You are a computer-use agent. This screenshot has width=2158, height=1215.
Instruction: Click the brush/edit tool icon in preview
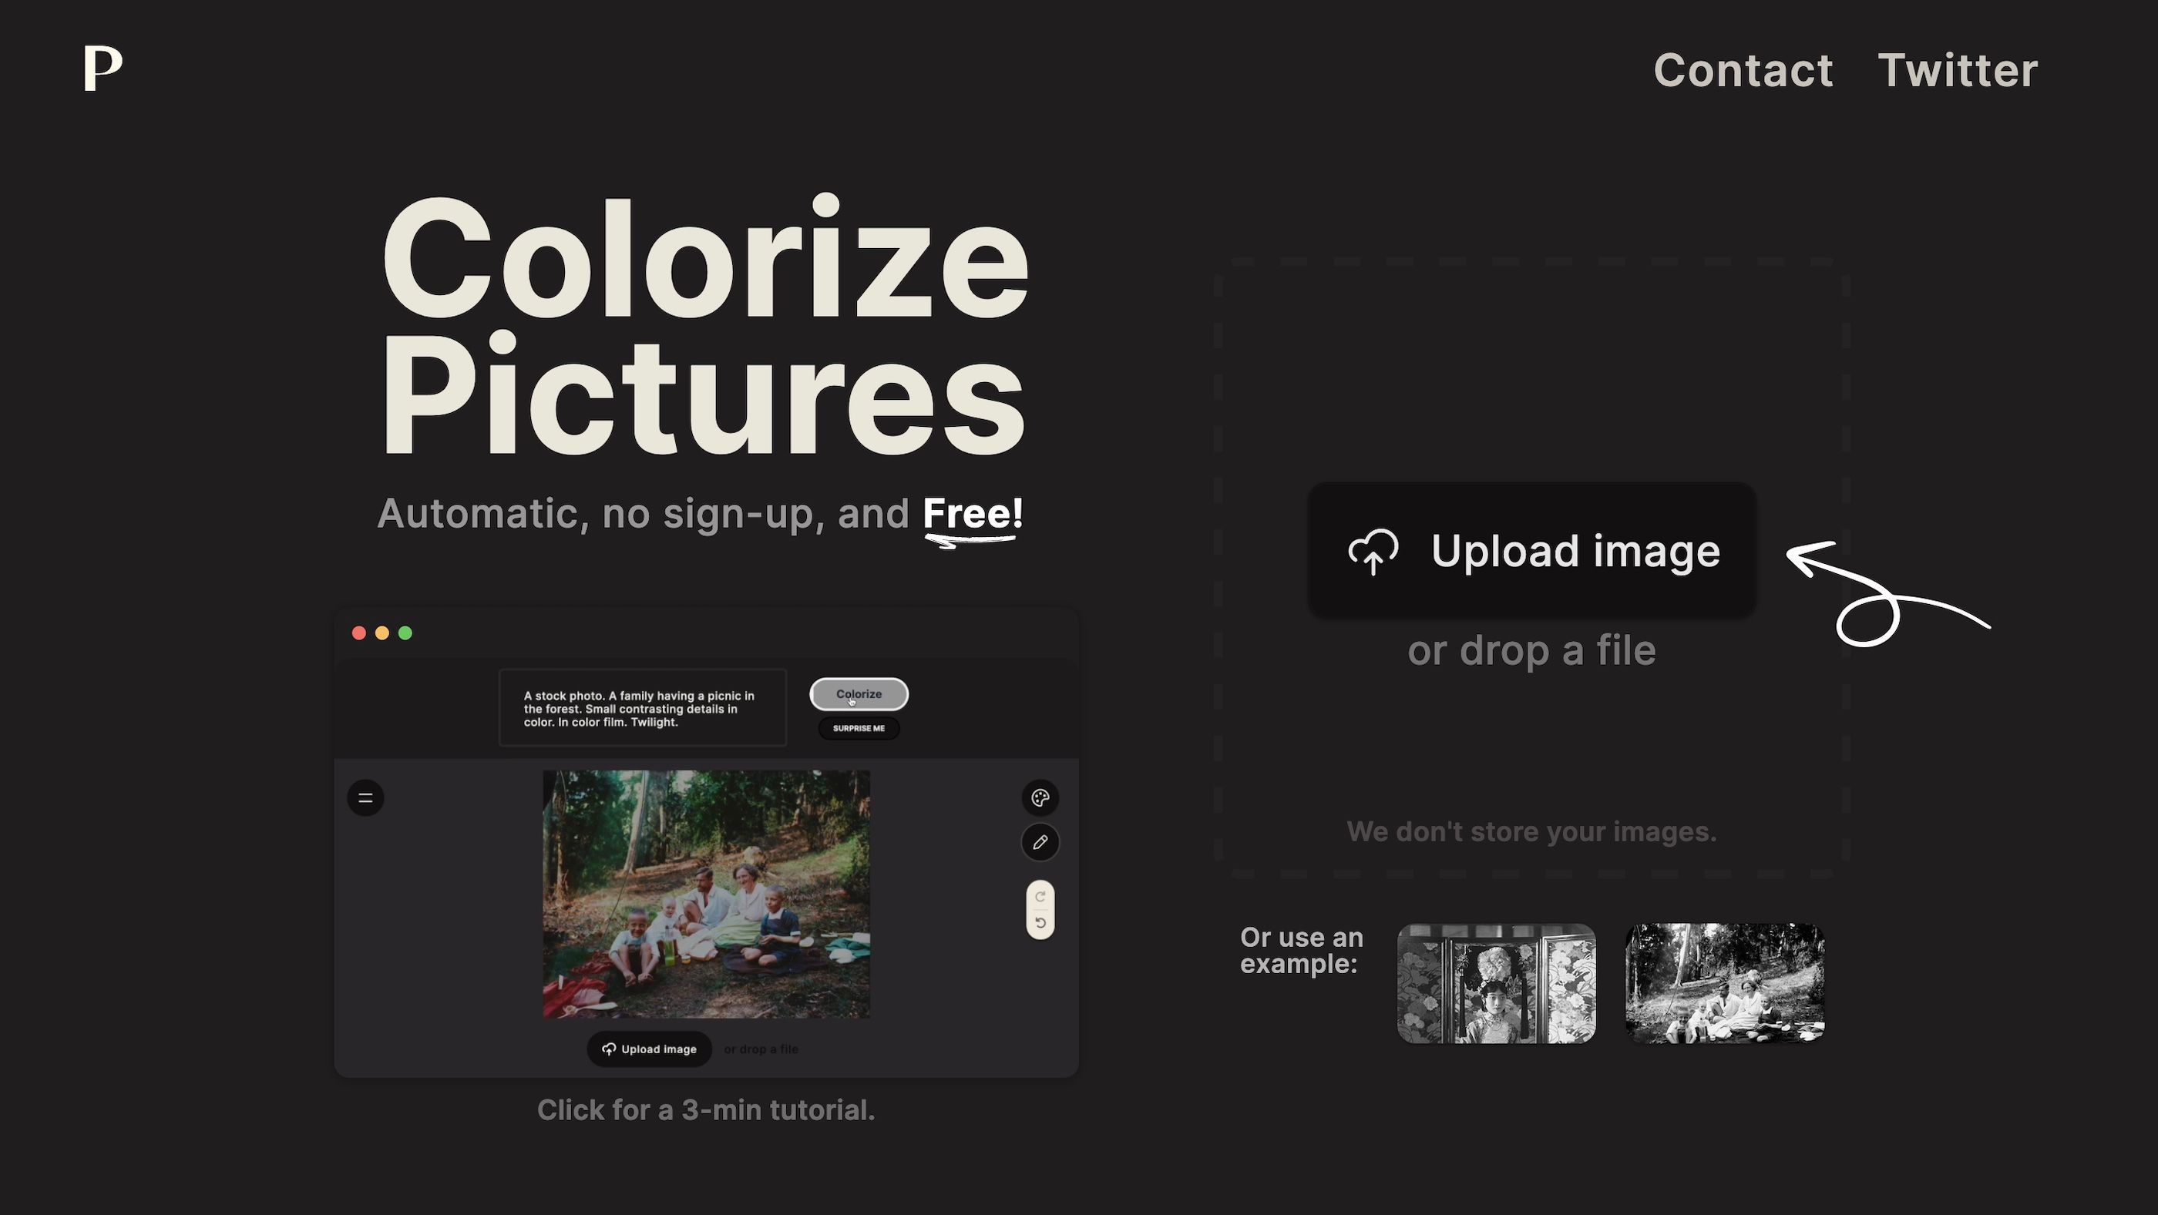click(x=1040, y=843)
